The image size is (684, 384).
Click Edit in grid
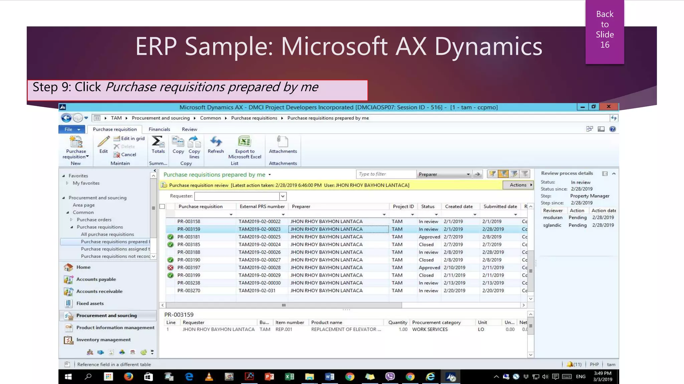click(x=129, y=138)
